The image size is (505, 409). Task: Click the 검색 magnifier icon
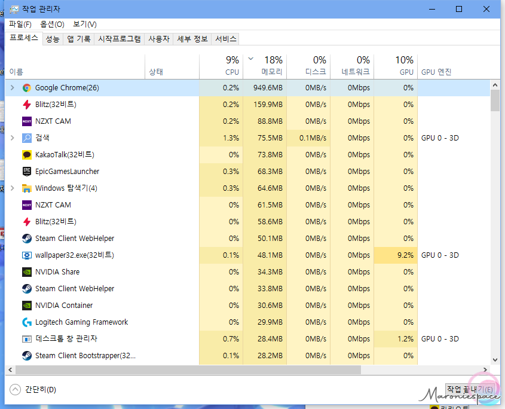tap(27, 138)
